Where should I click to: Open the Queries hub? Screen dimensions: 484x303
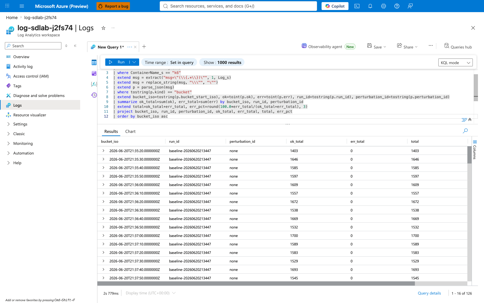tap(458, 47)
